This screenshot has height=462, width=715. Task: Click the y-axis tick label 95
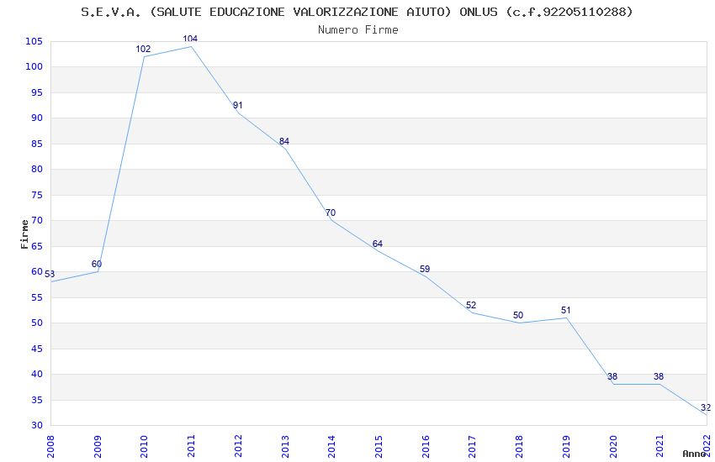37,92
